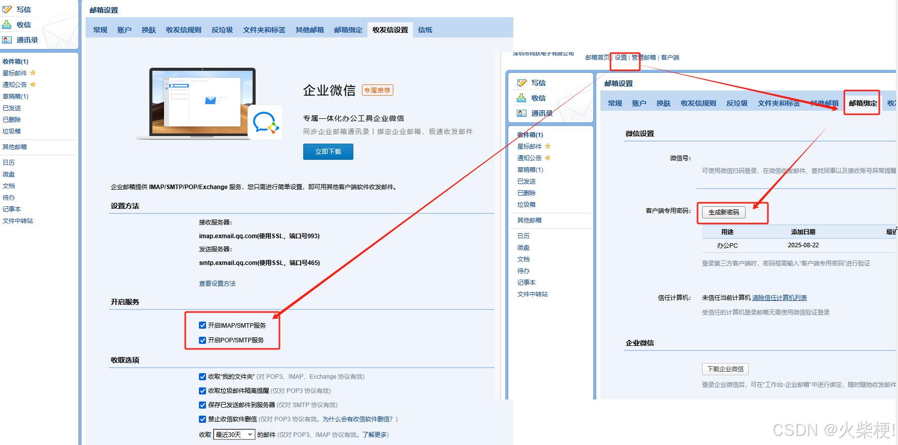Open 文档 in left panel
Screen dimensions: 898x445
click(x=9, y=186)
